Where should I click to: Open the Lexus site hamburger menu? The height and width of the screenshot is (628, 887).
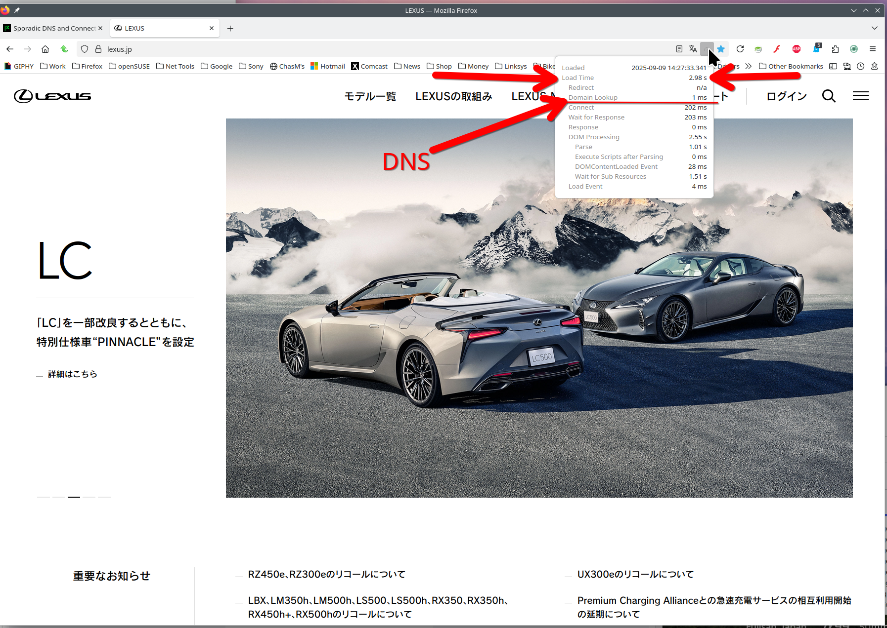861,96
